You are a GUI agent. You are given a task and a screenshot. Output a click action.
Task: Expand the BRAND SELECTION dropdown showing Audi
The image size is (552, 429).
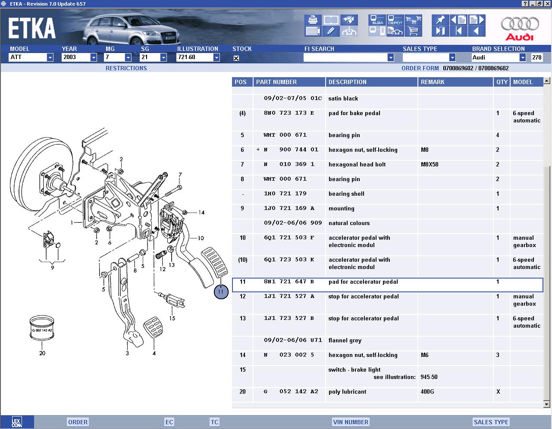(x=522, y=57)
